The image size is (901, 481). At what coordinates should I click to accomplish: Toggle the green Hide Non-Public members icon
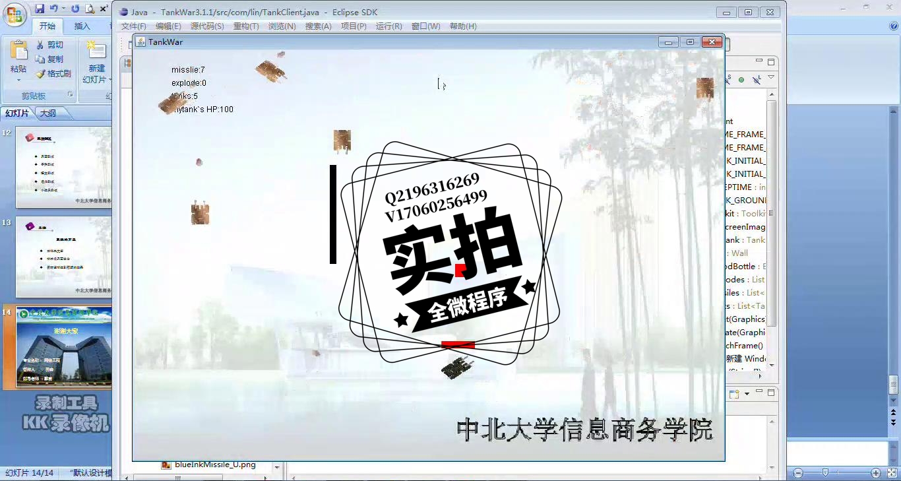click(741, 80)
